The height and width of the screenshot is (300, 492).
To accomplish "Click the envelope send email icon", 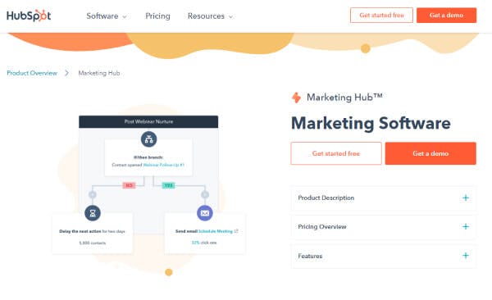I will (x=205, y=213).
